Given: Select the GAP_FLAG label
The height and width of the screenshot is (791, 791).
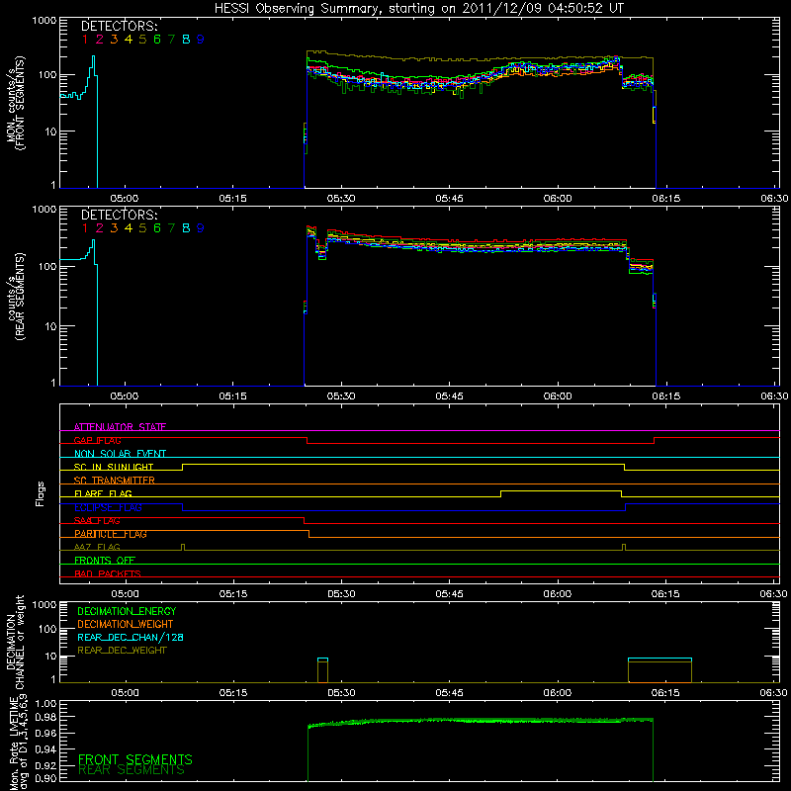Looking at the screenshot, I should click(97, 440).
